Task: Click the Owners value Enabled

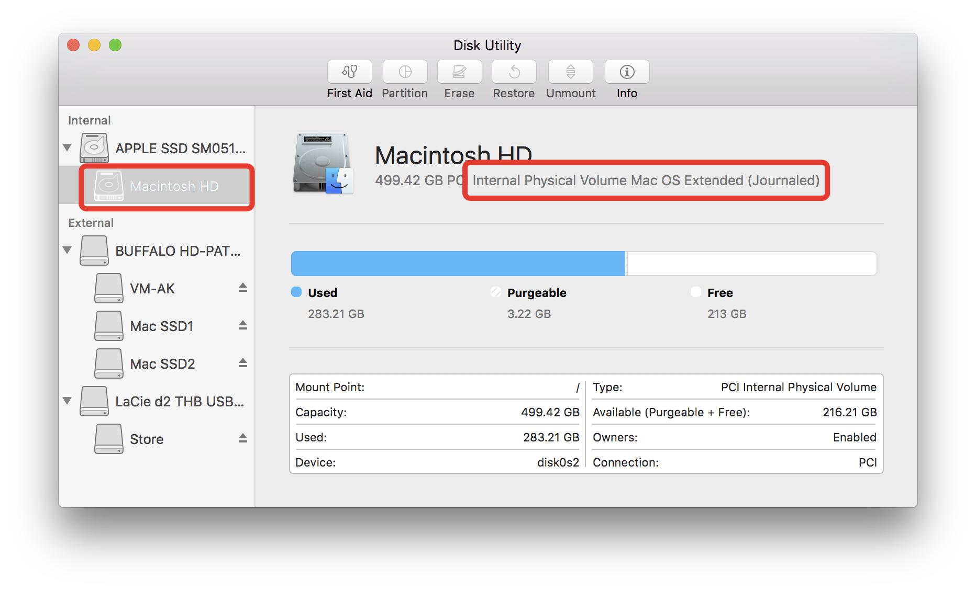Action: coord(855,437)
